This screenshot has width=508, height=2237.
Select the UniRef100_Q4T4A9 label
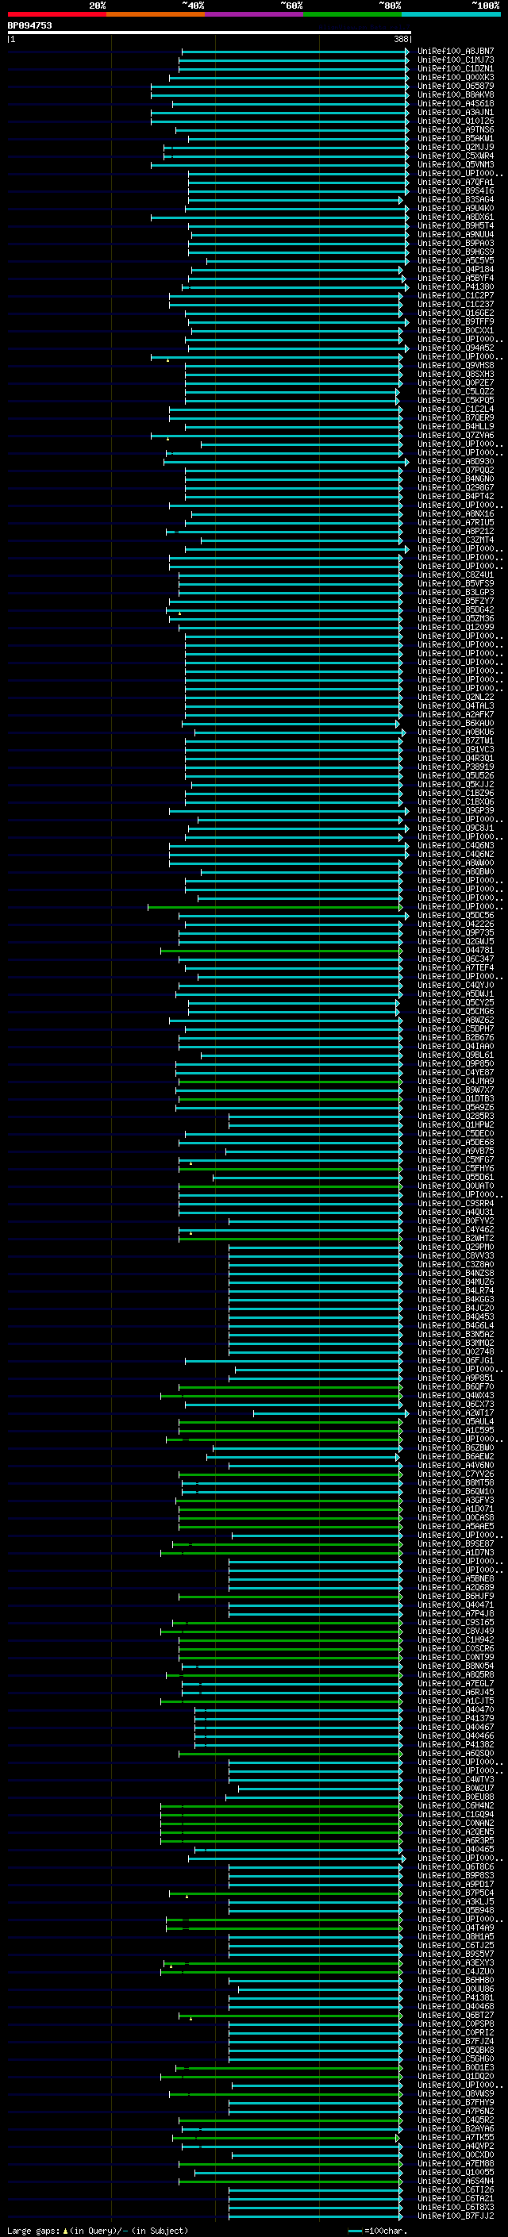[x=455, y=1927]
